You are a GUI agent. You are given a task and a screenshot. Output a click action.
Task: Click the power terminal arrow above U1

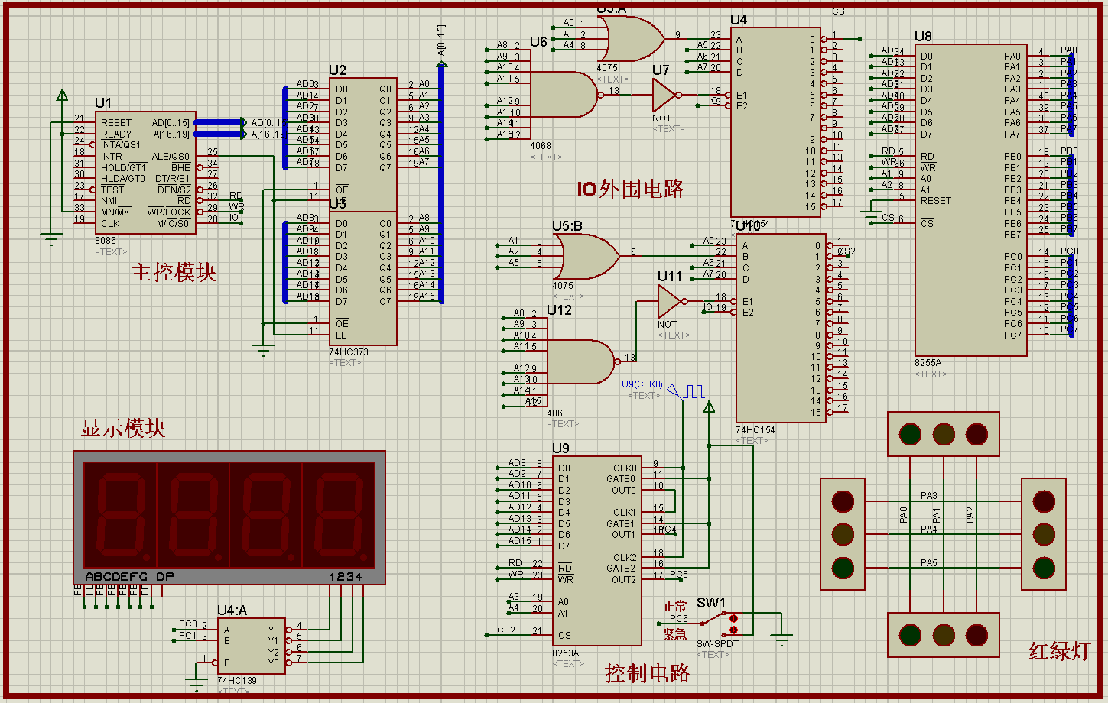(62, 96)
